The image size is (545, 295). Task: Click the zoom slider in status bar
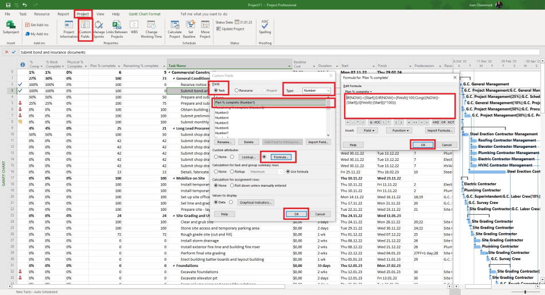click(x=525, y=292)
